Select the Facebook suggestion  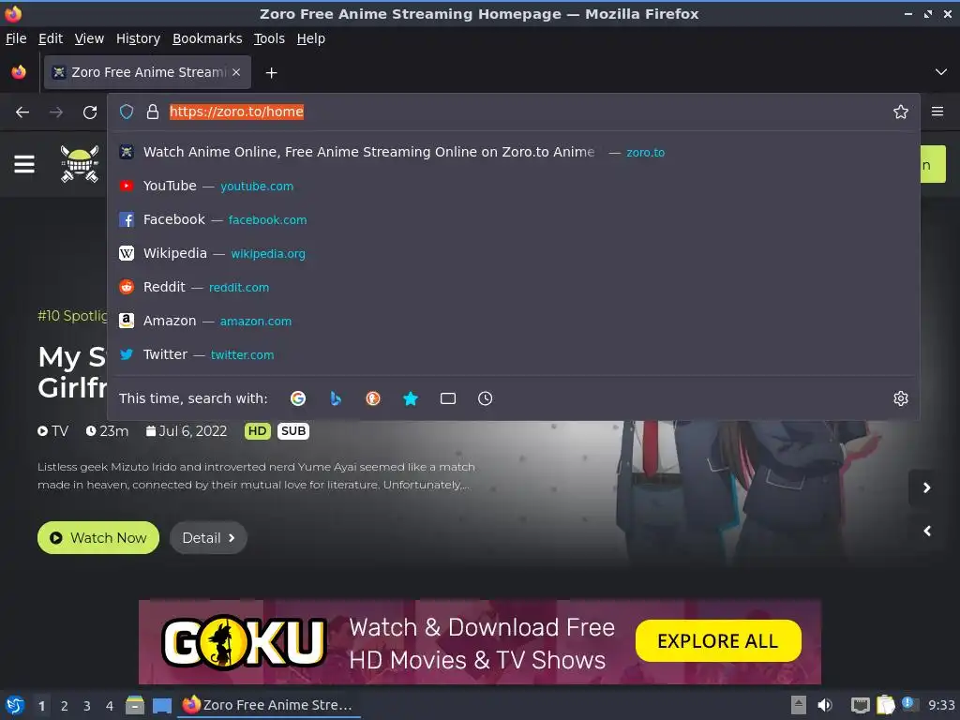(x=514, y=219)
